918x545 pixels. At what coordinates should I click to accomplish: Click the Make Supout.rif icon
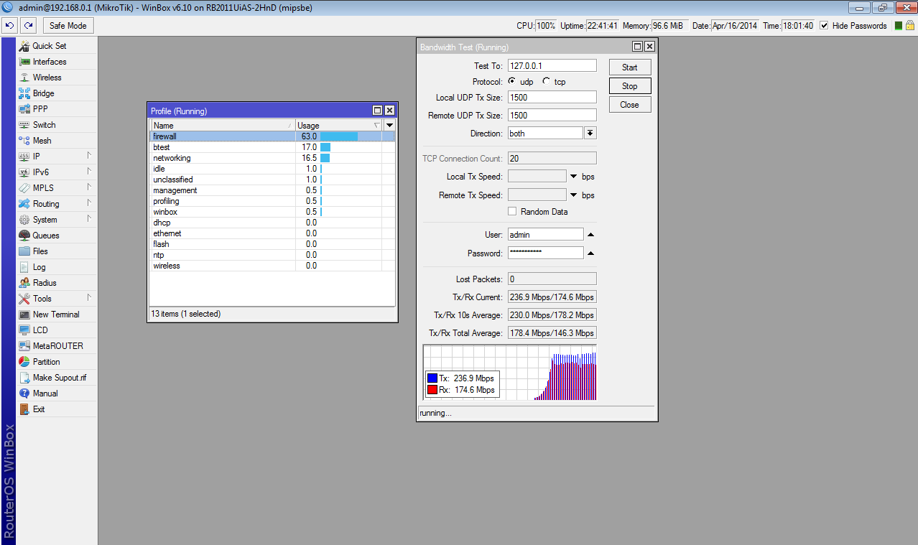pyautogui.click(x=24, y=378)
